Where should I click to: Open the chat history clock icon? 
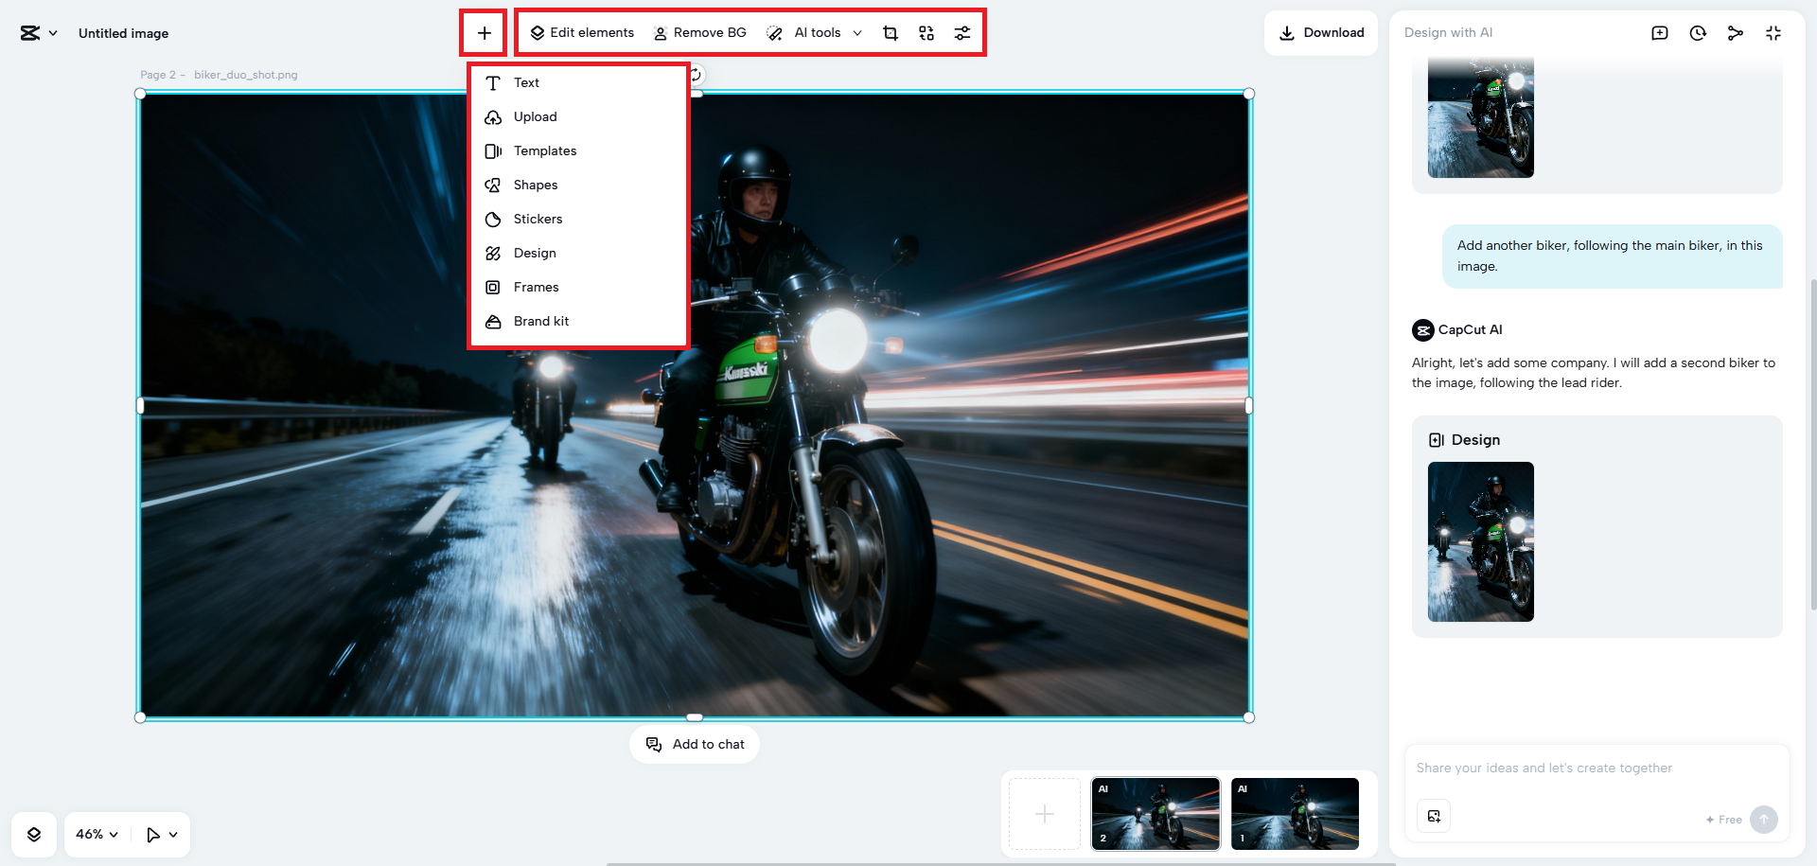(x=1698, y=33)
